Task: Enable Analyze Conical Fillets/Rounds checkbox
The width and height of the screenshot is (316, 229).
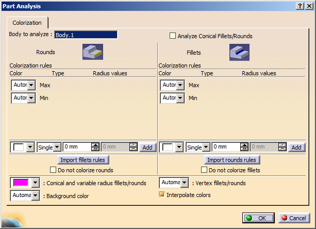Action: pyautogui.click(x=173, y=36)
